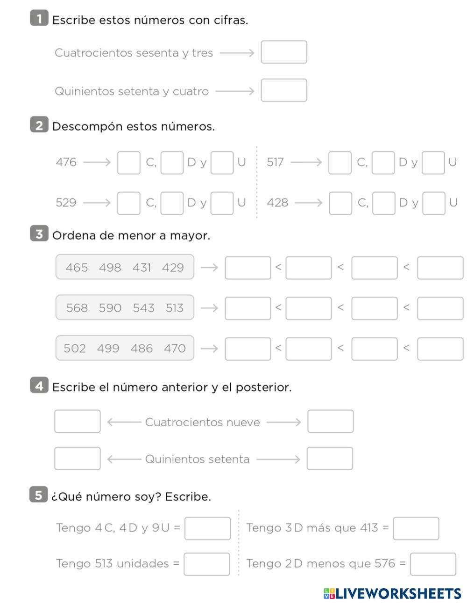Click answer box for Tengo 513 unidades
The image size is (467, 605).
coord(207,564)
